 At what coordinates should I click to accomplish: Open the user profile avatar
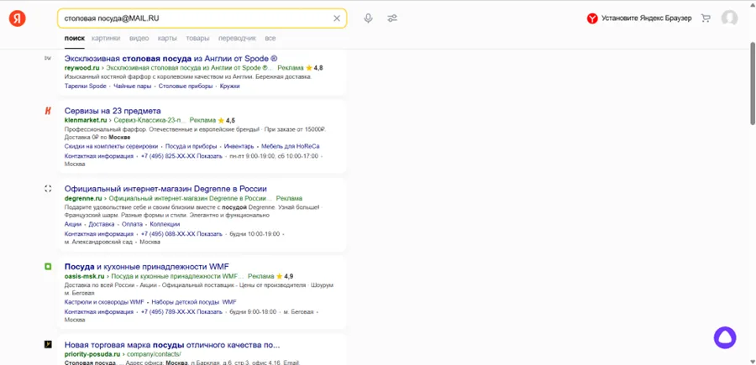tap(729, 18)
